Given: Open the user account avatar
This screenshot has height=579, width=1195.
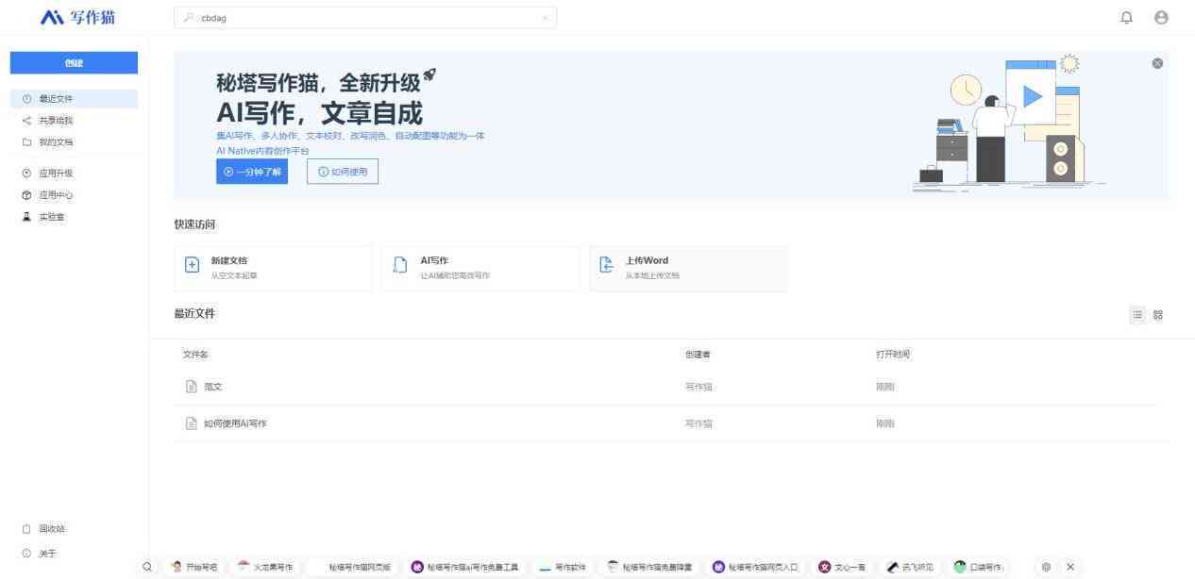Looking at the screenshot, I should point(1161,17).
